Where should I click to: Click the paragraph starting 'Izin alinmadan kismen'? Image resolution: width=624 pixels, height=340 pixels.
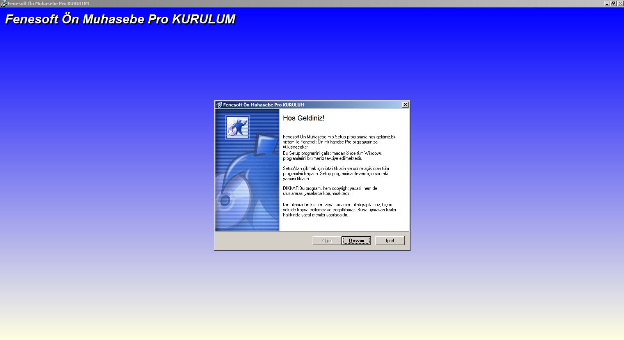pos(340,210)
